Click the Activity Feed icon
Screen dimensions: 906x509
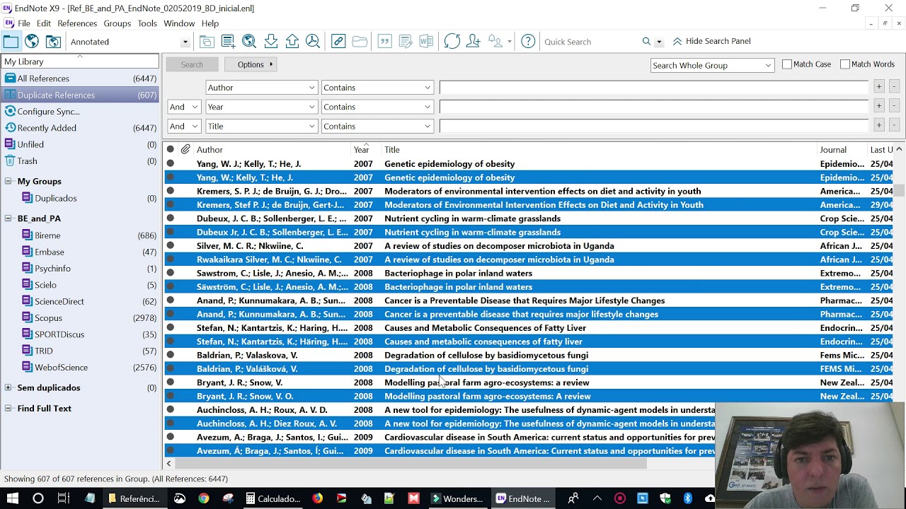click(x=495, y=42)
